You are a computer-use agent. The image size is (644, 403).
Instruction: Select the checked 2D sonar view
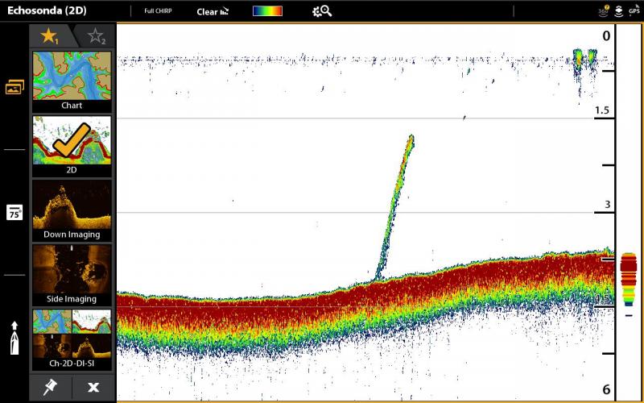tap(72, 145)
